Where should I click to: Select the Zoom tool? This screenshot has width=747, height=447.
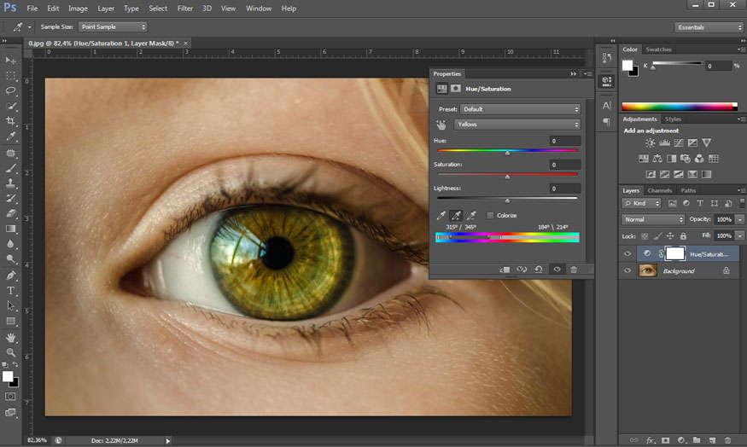(x=11, y=352)
